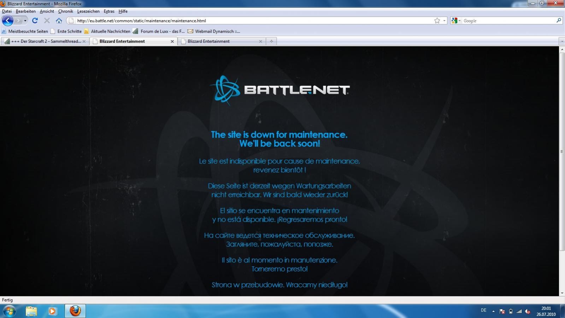
Task: Open the Windows Start menu orb
Action: click(9, 311)
